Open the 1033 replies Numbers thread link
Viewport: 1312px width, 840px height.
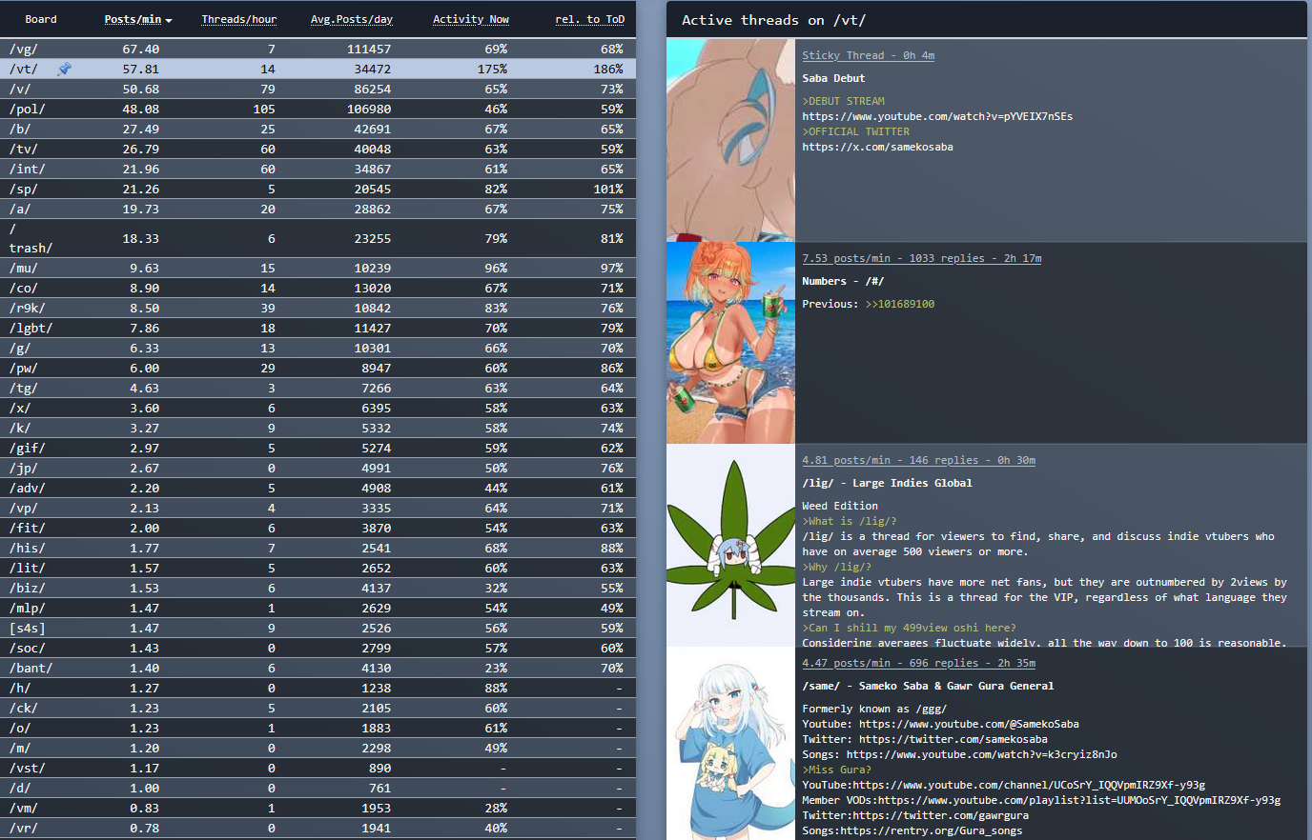[921, 258]
